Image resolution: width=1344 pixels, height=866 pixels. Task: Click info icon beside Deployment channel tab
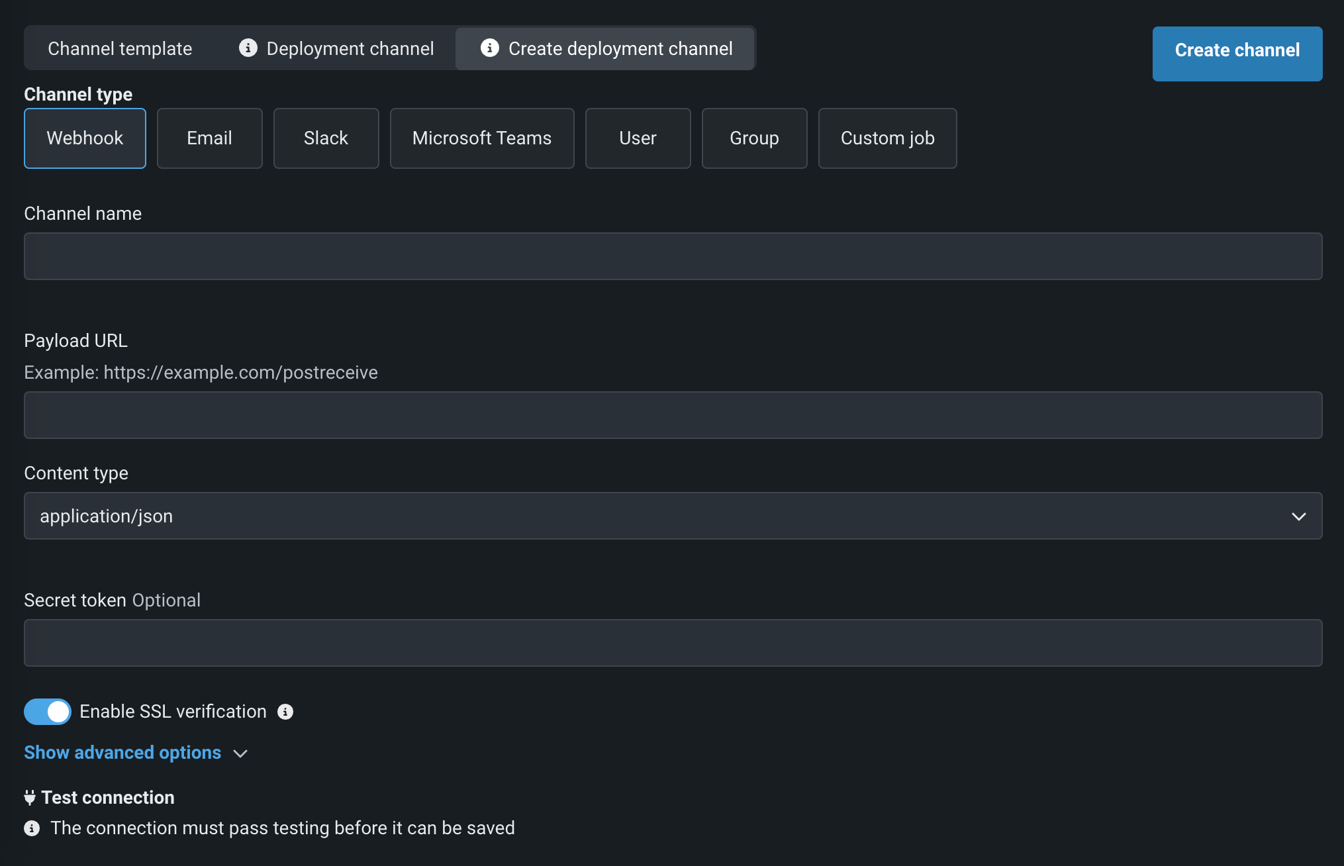coord(248,48)
